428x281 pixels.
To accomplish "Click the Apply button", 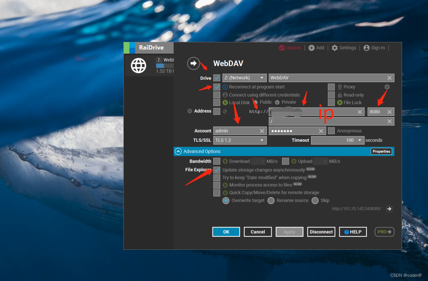I will click(289, 232).
